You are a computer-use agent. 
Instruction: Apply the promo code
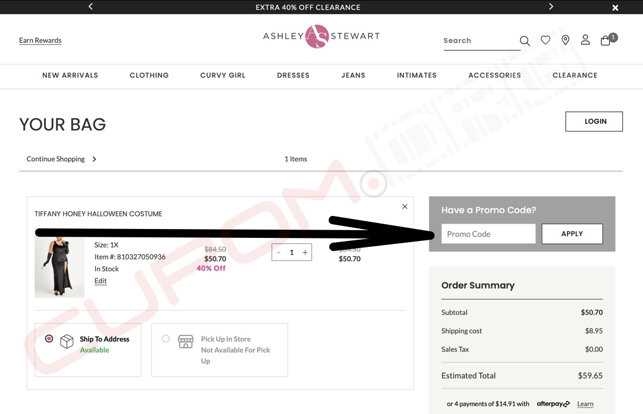tap(572, 234)
